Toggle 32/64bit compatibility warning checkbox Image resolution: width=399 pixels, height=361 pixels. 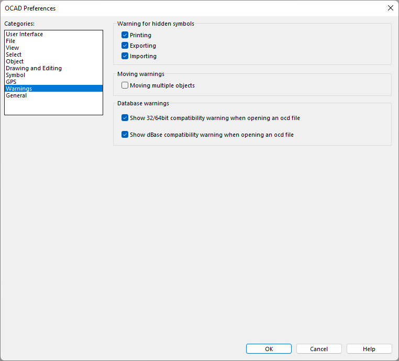pyautogui.click(x=125, y=117)
